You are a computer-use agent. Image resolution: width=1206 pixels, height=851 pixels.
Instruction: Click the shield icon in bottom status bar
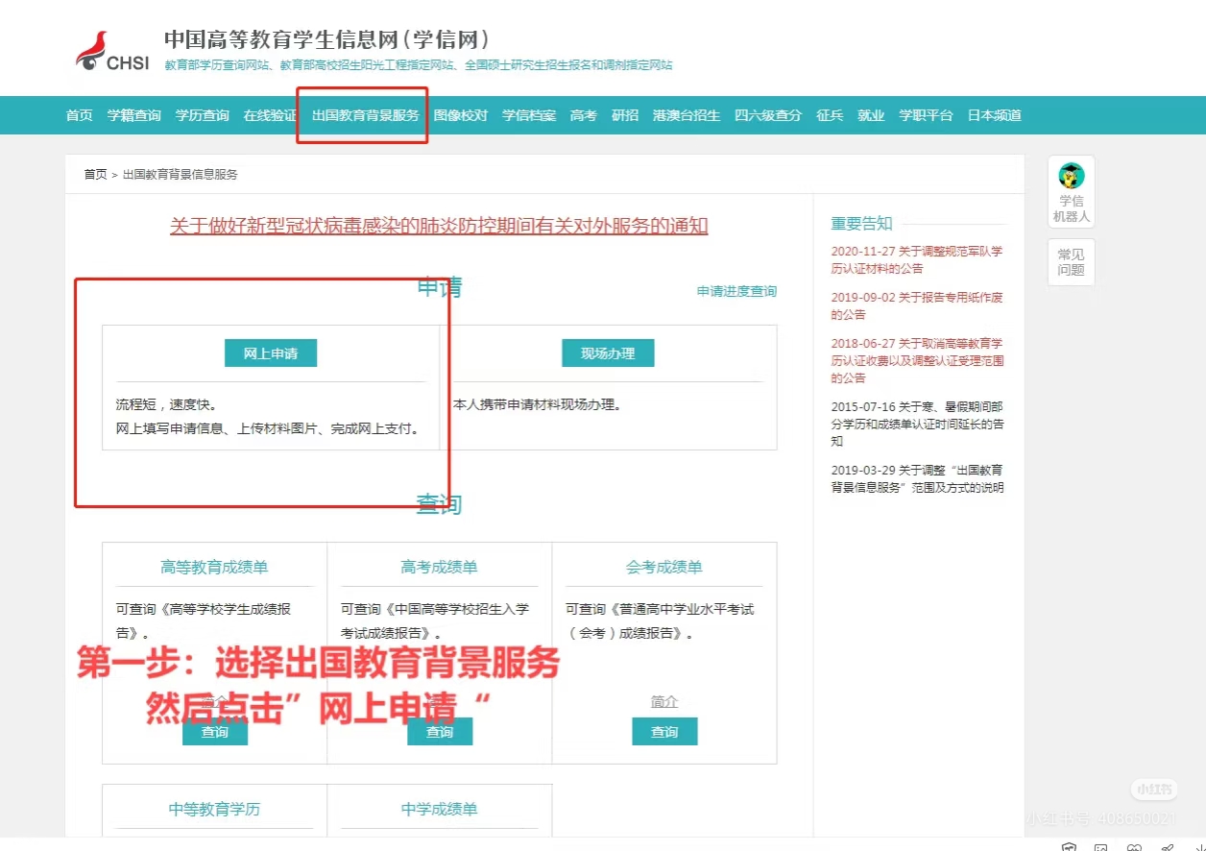pyautogui.click(x=1069, y=847)
